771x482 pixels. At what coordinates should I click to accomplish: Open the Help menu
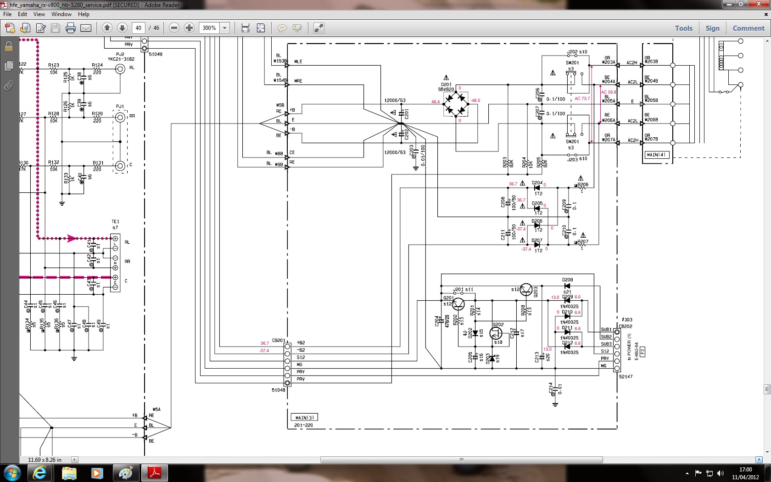tap(84, 14)
